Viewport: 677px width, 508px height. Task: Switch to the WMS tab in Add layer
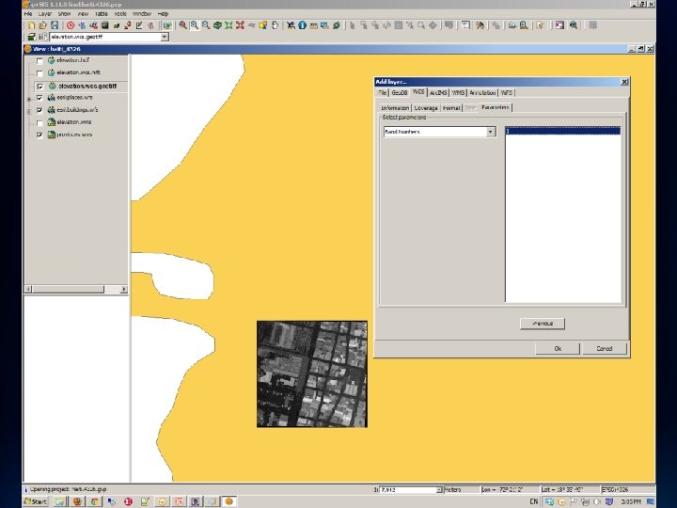point(458,93)
